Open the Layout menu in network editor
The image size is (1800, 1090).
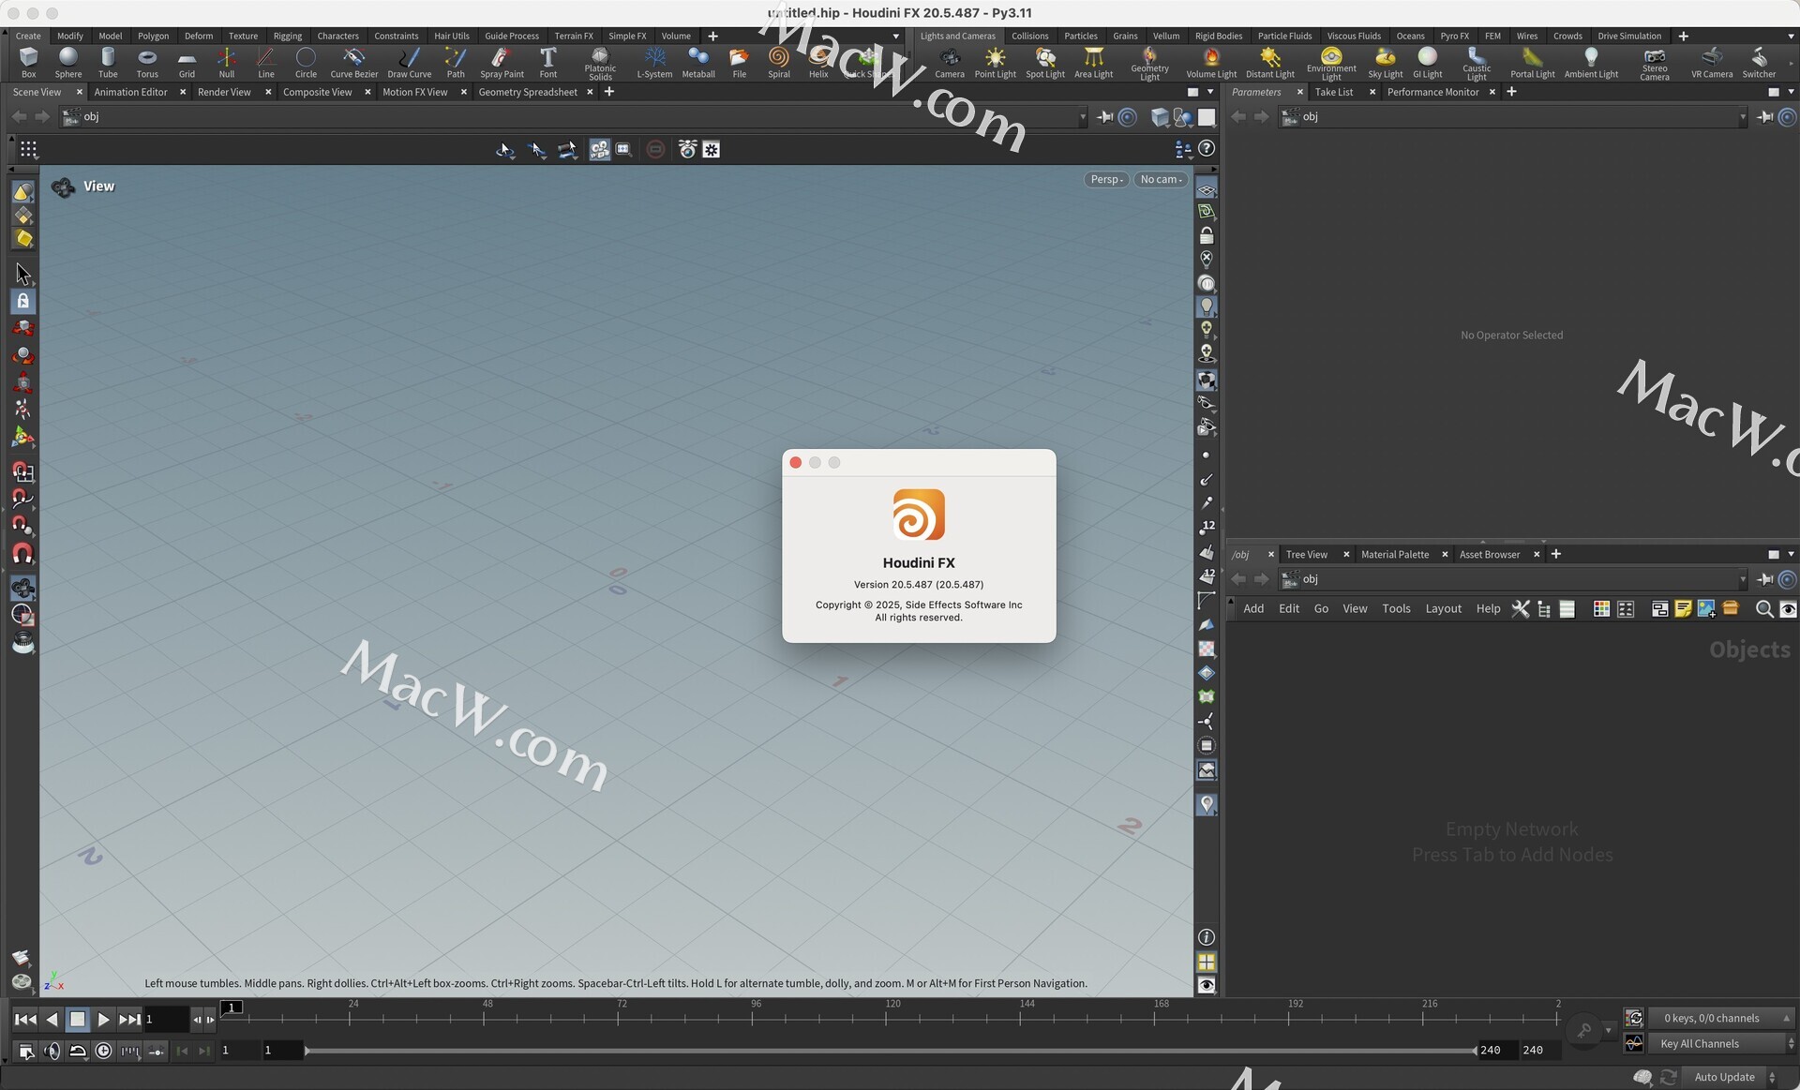pyautogui.click(x=1443, y=608)
